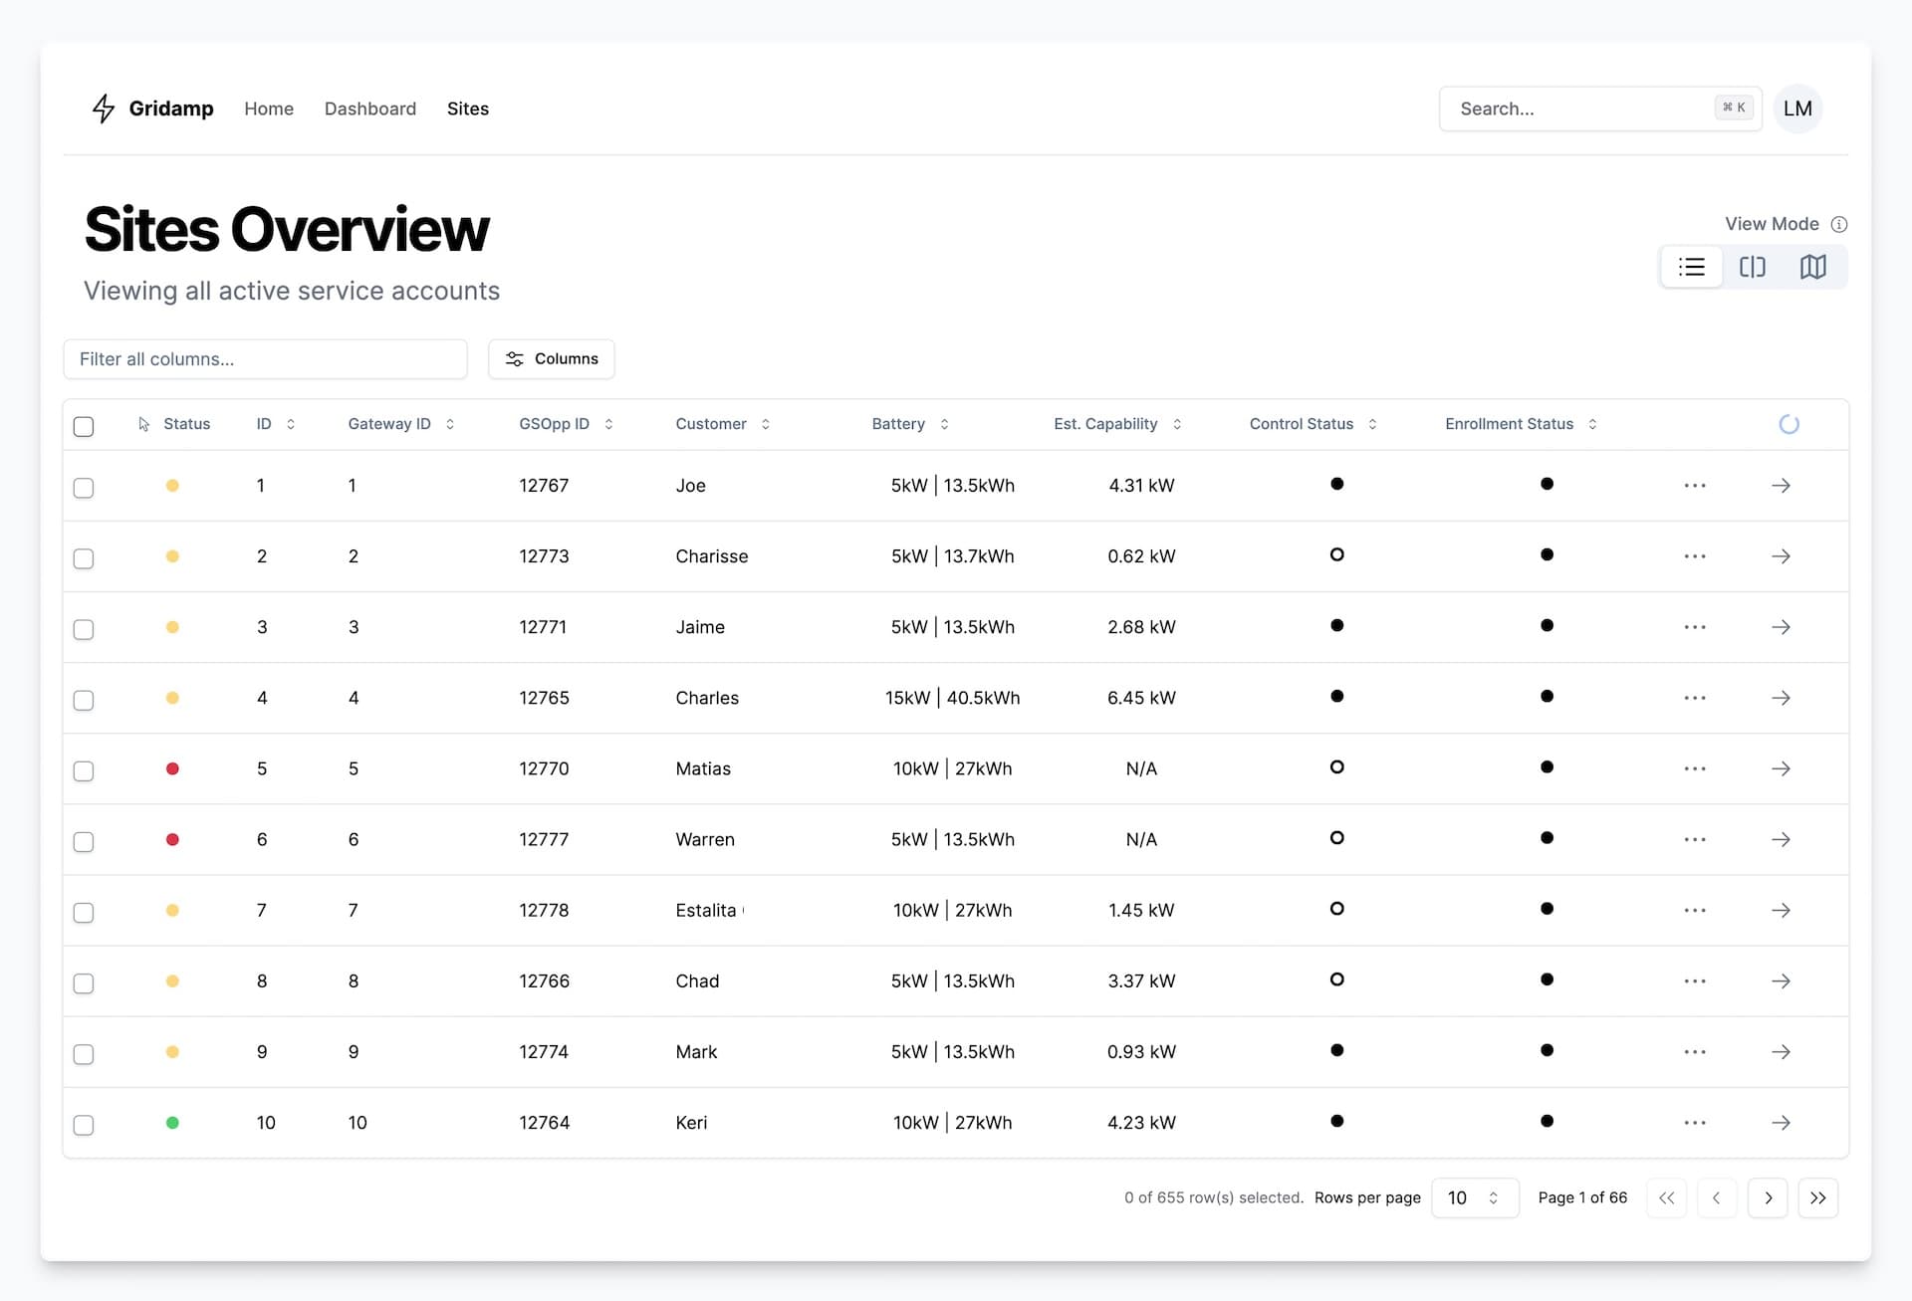1912x1301 pixels.
Task: Check the select-all rows checkbox
Action: point(84,426)
